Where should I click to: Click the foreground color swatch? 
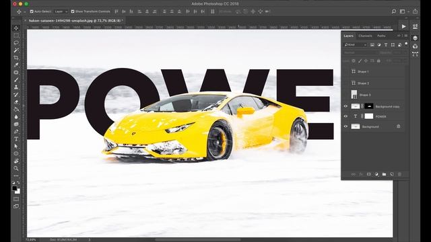pos(15,188)
